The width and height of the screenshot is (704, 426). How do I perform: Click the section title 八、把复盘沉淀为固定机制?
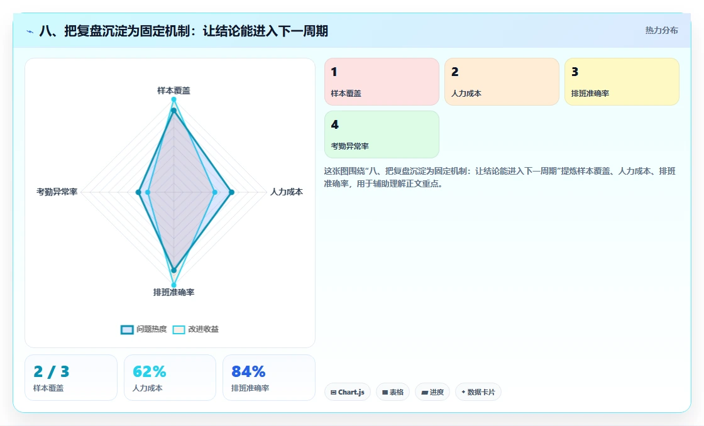pos(184,31)
